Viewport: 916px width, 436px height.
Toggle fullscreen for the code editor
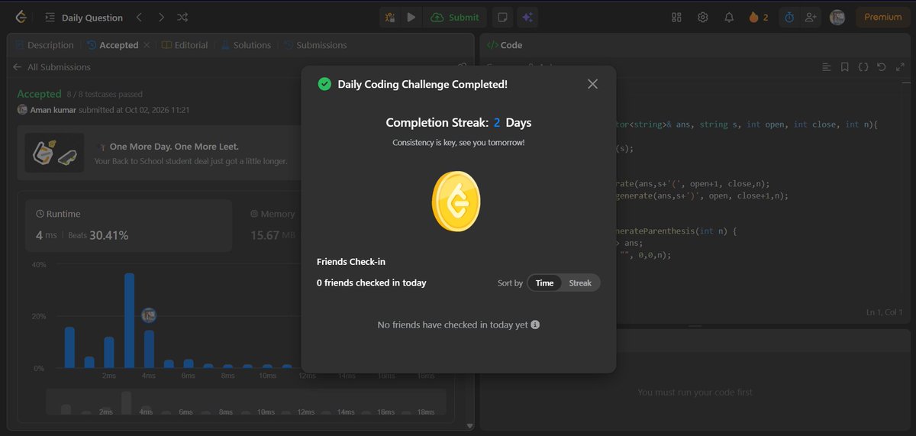(901, 67)
